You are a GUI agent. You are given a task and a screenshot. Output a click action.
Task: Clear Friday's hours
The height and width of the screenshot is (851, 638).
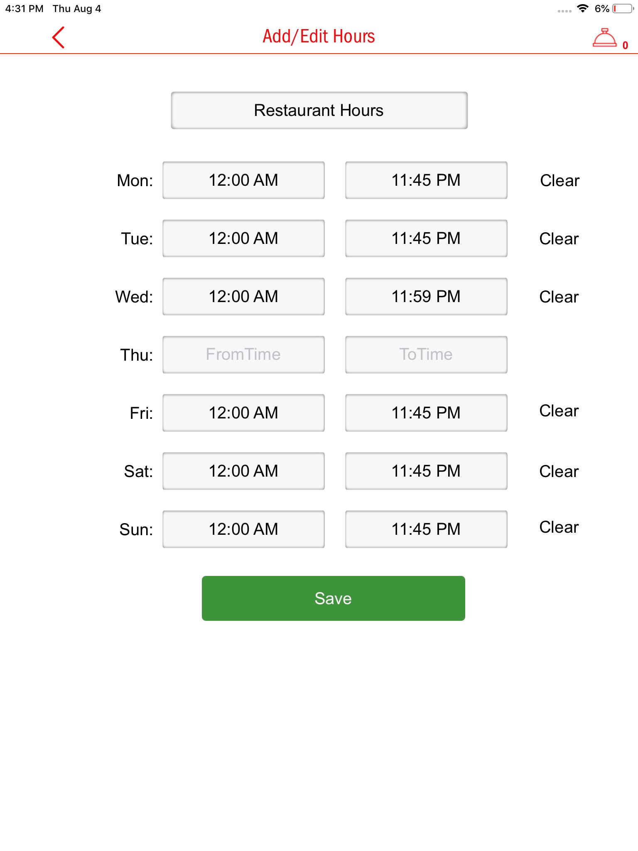click(x=559, y=411)
